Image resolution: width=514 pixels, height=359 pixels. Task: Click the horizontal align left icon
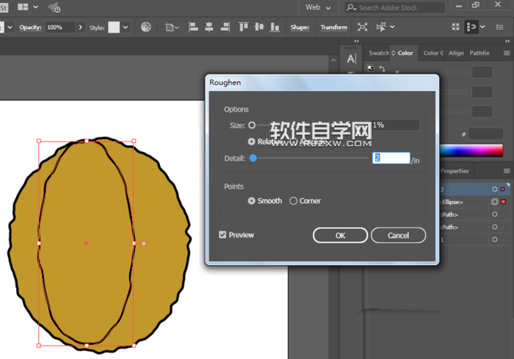pyautogui.click(x=194, y=27)
